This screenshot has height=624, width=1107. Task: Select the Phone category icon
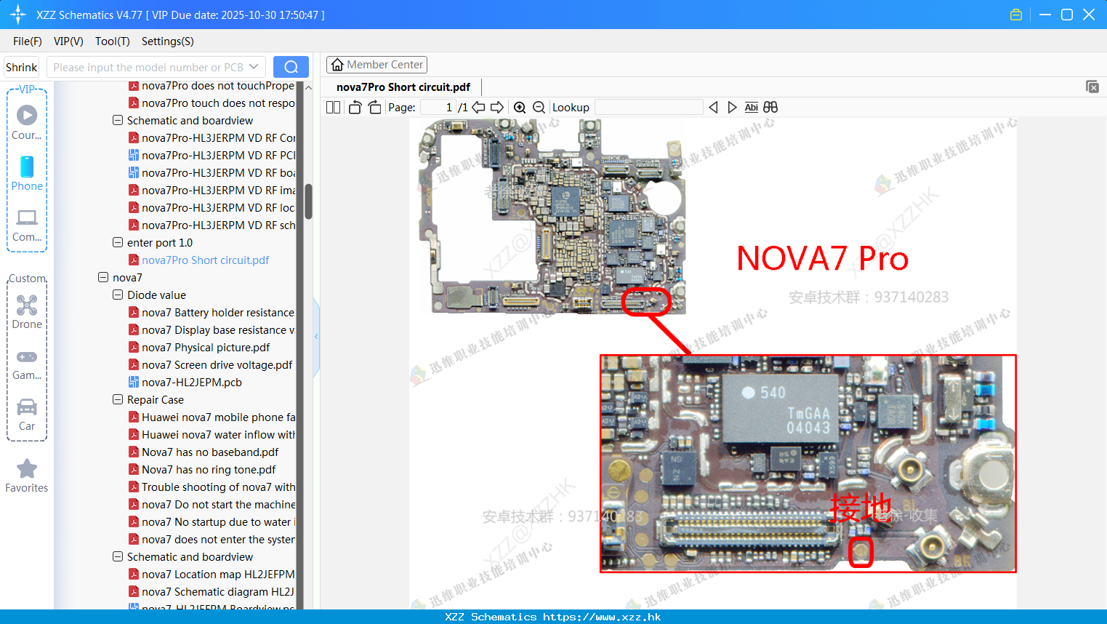[27, 173]
